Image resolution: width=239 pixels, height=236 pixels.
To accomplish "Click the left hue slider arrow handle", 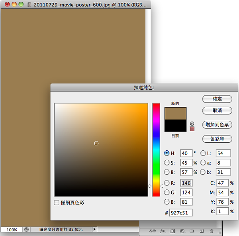I will tap(150, 186).
